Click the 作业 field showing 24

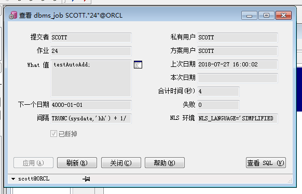coord(91,51)
